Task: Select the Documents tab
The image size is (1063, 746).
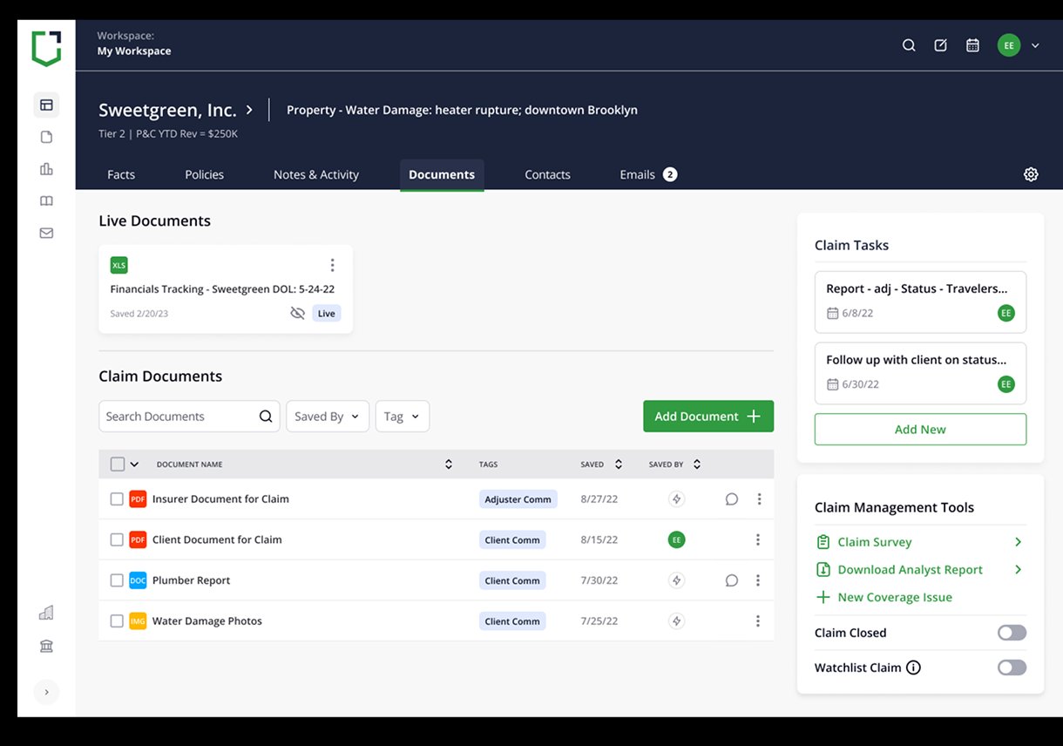Action: click(442, 174)
